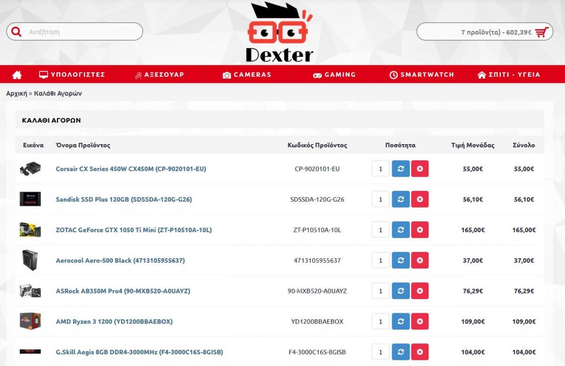The width and height of the screenshot is (565, 366).
Task: Update quantity for Aerocool Aero-500 Black
Action: (x=401, y=260)
